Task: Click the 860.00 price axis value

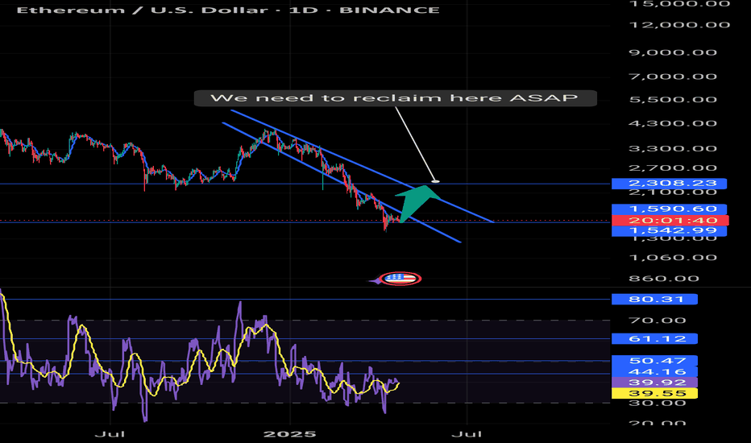Action: pyautogui.click(x=664, y=279)
